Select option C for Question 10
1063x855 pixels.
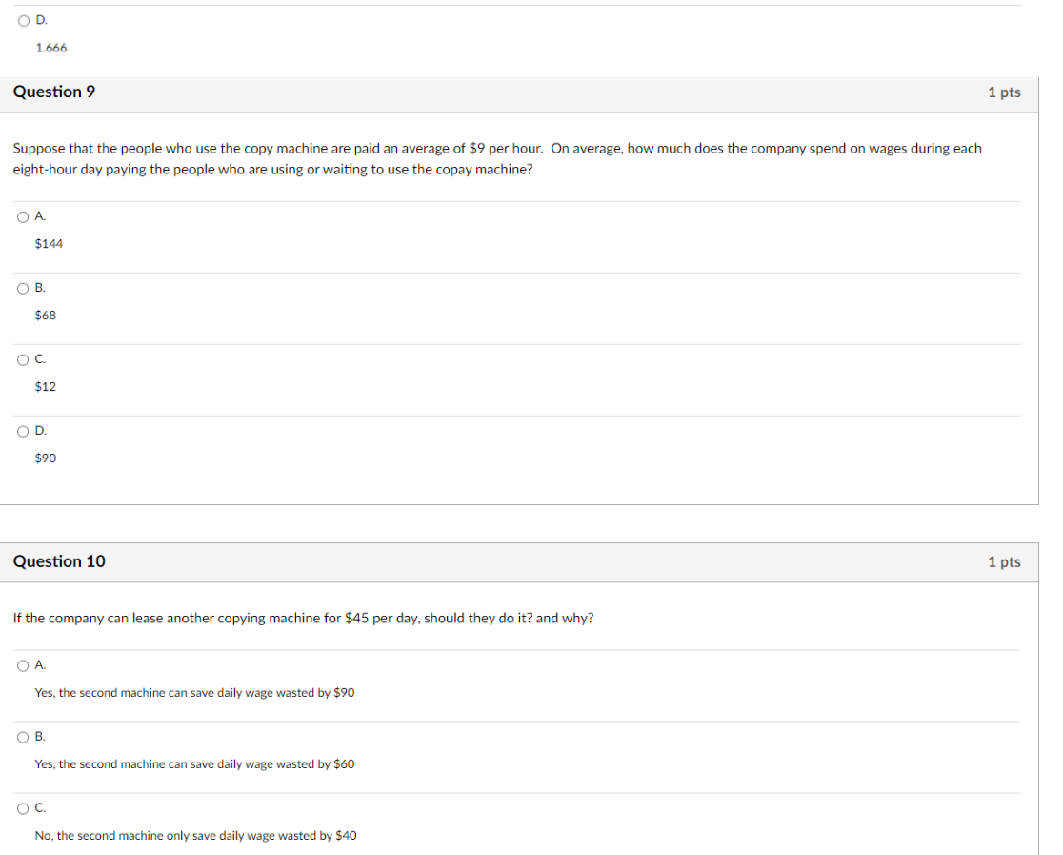click(x=23, y=808)
